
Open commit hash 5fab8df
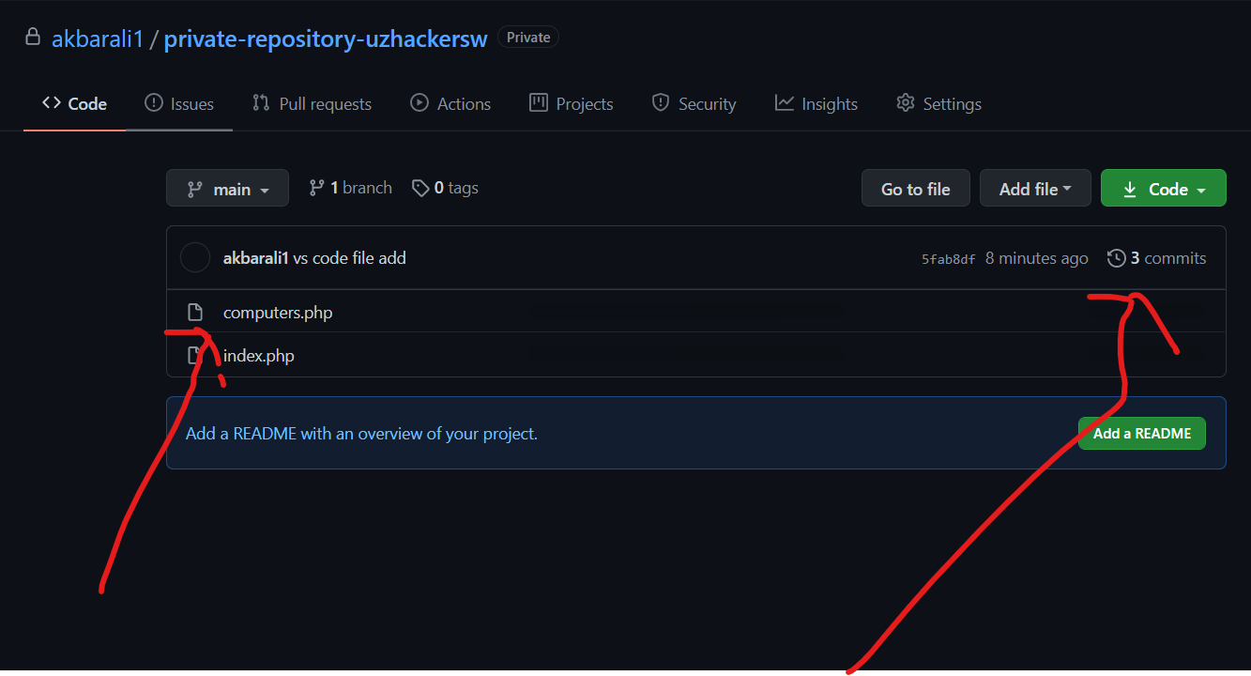[949, 259]
